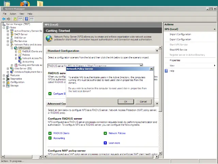The width and height of the screenshot is (218, 164).
Task: Click the Show/Hide Action Pane toolbar icon
Action: coord(32,19)
